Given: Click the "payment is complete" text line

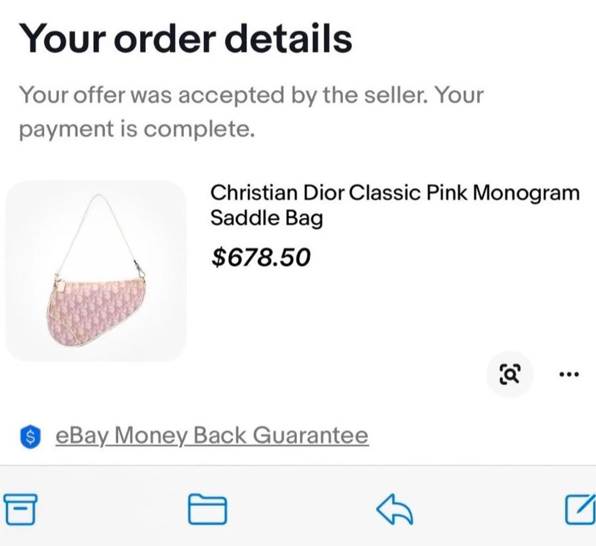Looking at the screenshot, I should pos(137,129).
